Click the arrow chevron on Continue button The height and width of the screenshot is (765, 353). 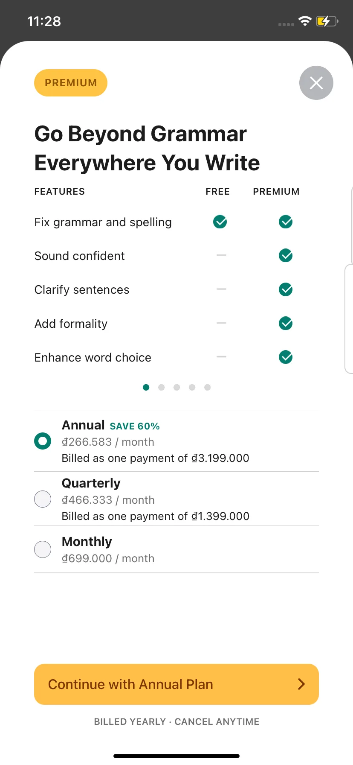tap(301, 684)
